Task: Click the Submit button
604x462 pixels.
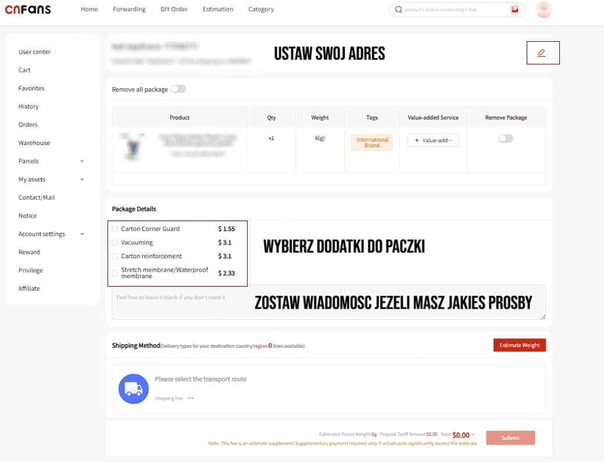Action: point(510,438)
